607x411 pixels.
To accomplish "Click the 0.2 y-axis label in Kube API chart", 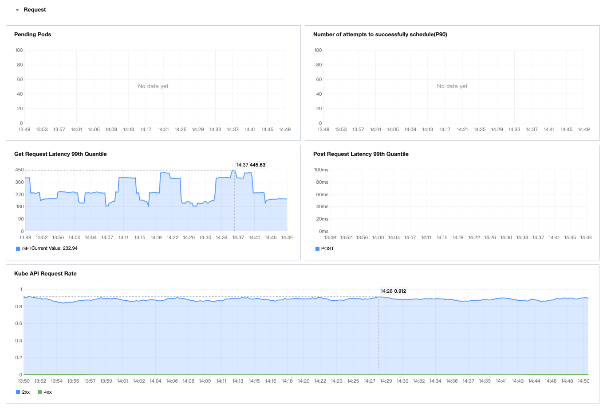I will (19, 357).
